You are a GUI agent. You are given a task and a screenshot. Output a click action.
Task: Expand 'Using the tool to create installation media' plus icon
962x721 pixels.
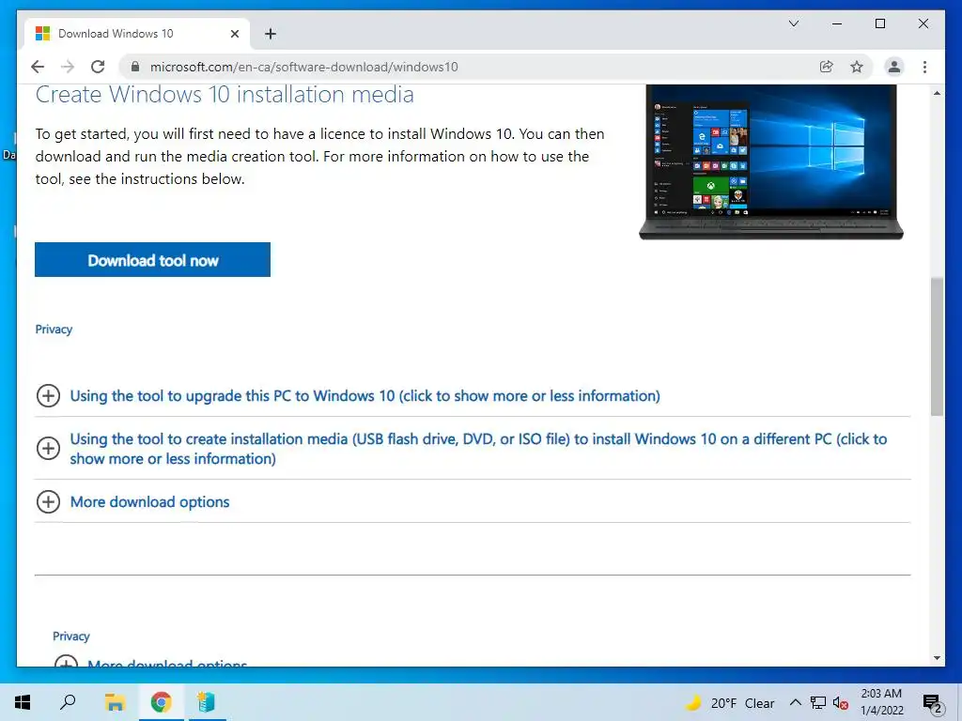pyautogui.click(x=49, y=448)
